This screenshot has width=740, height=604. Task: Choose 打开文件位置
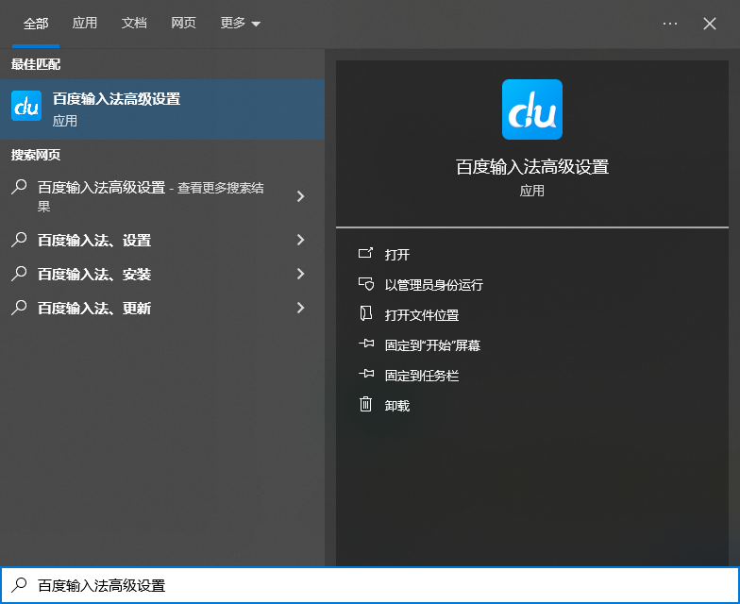tap(422, 315)
